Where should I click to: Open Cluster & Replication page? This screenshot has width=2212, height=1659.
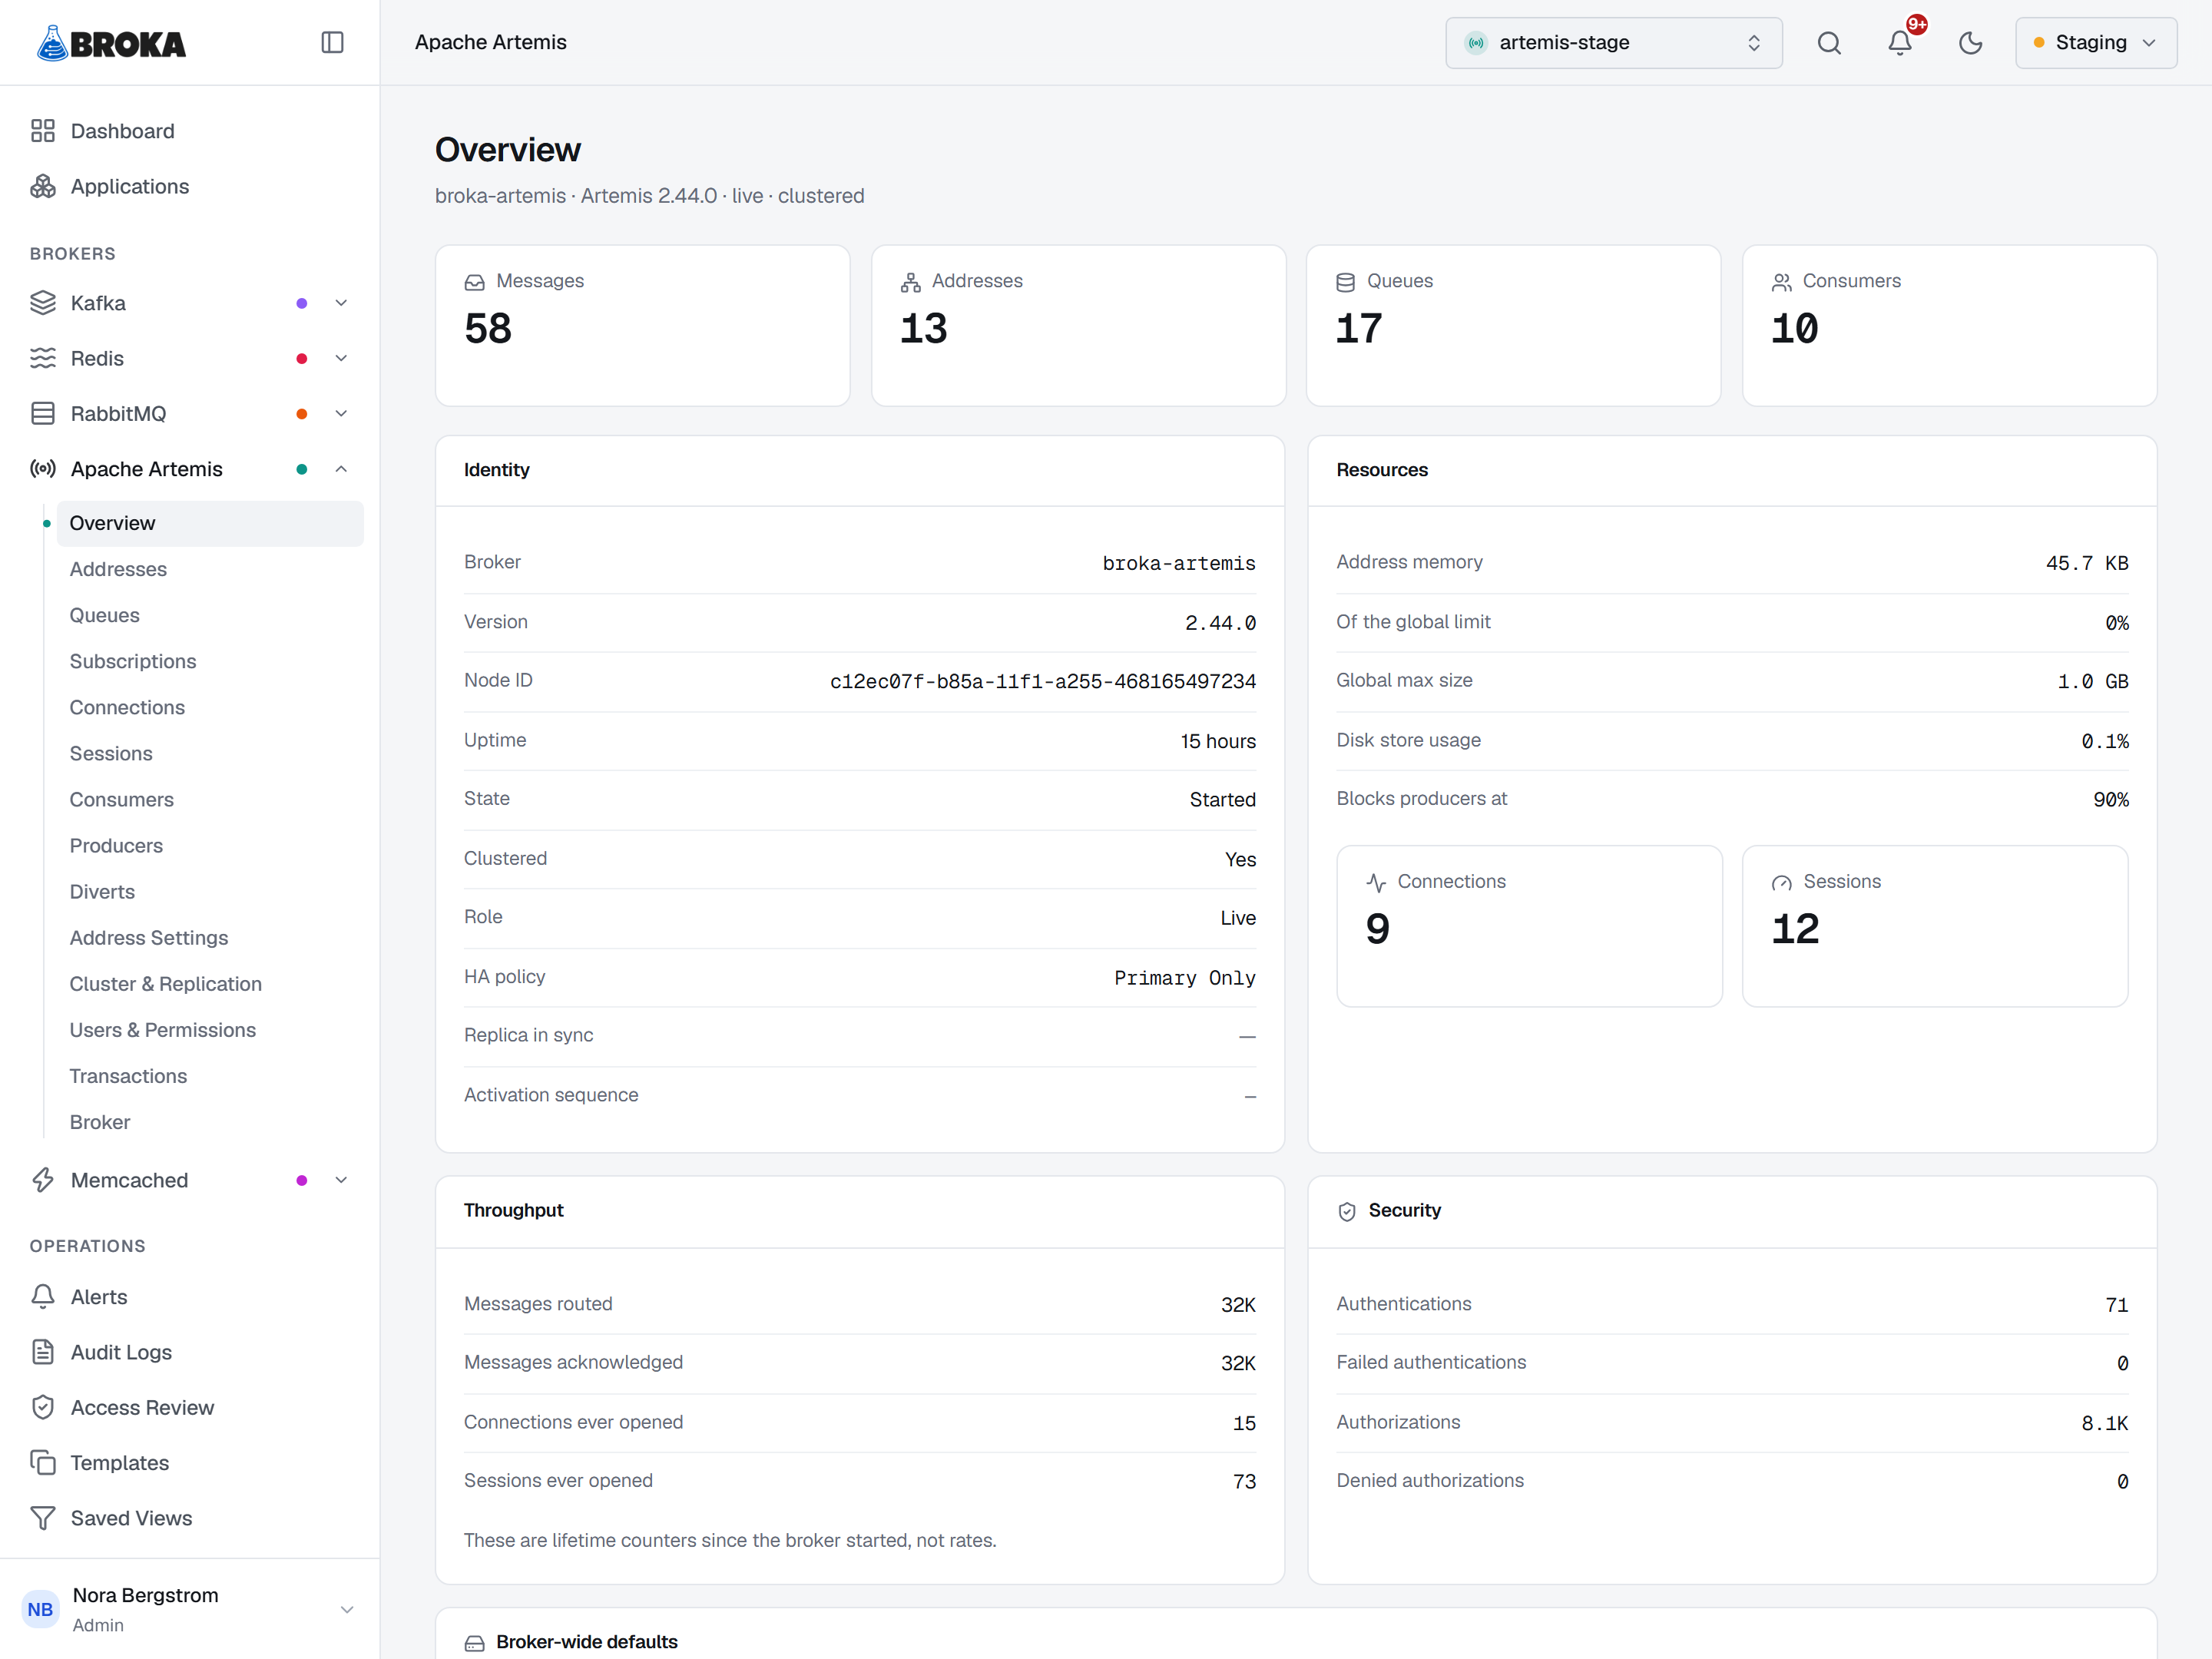pos(210,984)
